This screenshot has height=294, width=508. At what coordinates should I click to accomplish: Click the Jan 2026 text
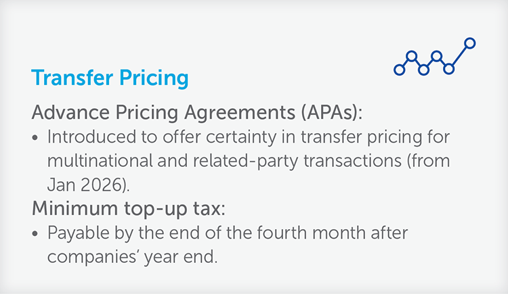coord(88,185)
